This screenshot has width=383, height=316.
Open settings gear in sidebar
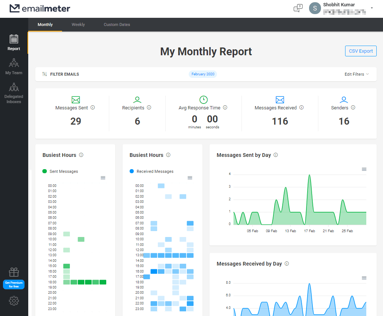[x=14, y=301]
